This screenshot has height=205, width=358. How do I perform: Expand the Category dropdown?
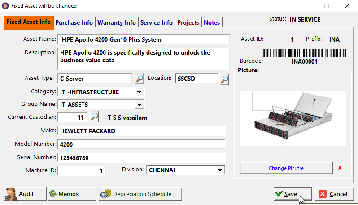click(x=139, y=92)
